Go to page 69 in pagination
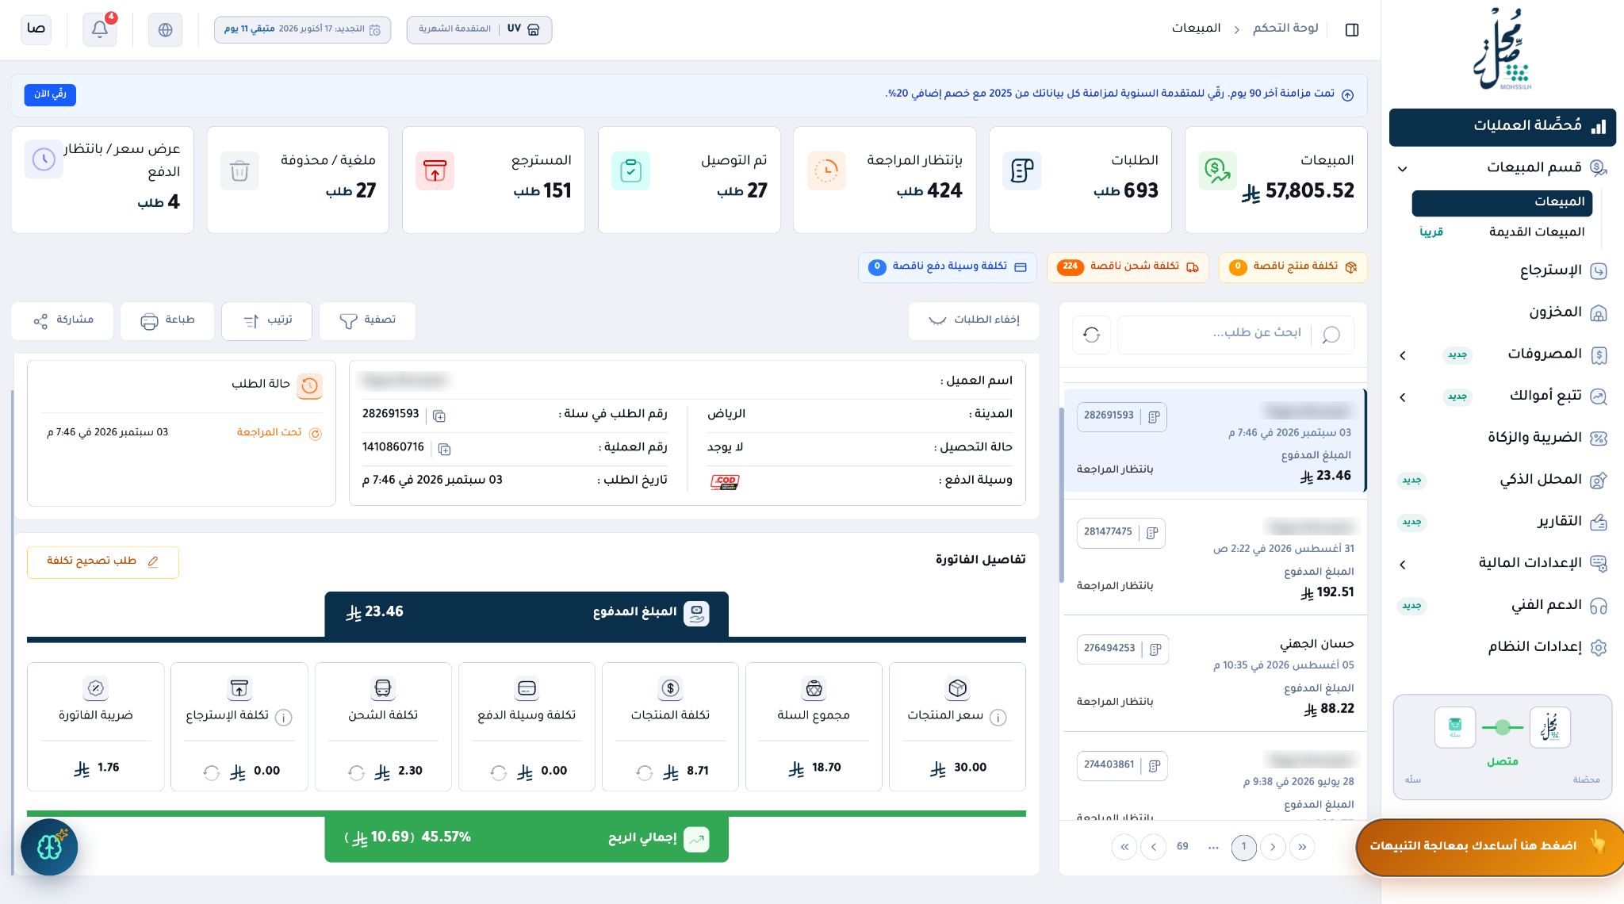1624x904 pixels. coord(1182,847)
